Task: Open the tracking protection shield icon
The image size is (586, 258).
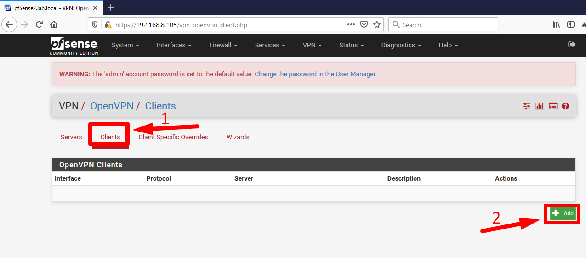Action: click(95, 25)
